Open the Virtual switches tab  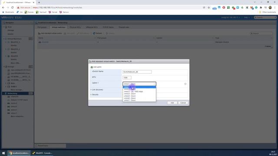click(x=59, y=27)
